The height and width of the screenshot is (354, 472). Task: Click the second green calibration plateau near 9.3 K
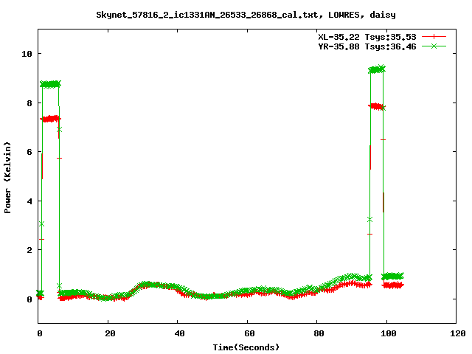coord(377,69)
